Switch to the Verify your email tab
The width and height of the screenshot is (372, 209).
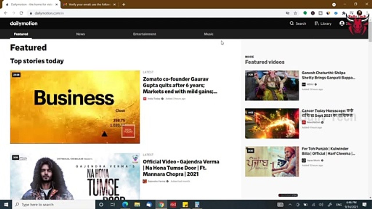pos(89,4)
